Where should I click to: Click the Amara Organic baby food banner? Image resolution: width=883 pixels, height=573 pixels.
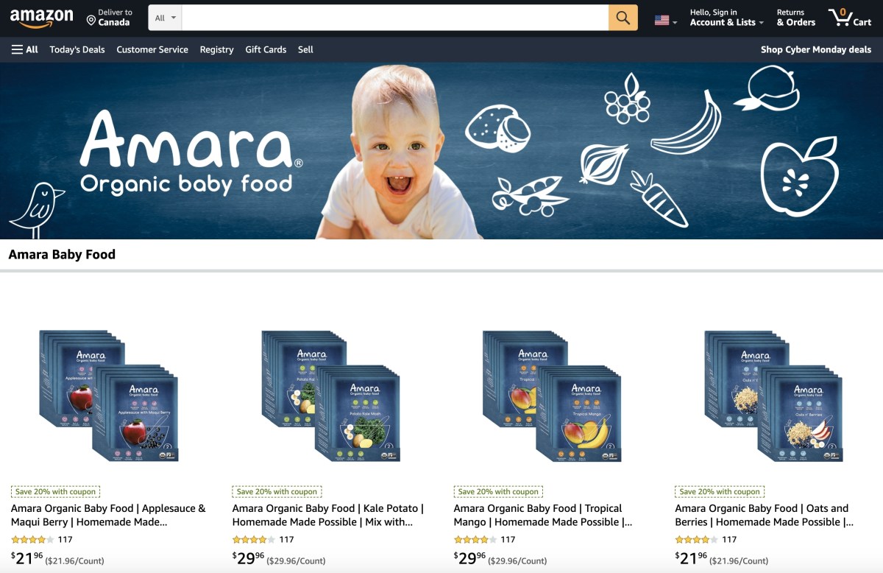(x=441, y=151)
